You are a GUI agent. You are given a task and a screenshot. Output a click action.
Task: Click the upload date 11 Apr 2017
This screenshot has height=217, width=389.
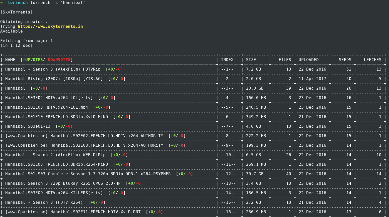pyautogui.click(x=313, y=79)
